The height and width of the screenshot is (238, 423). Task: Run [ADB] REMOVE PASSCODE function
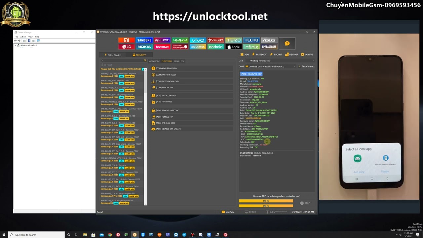tap(192, 110)
